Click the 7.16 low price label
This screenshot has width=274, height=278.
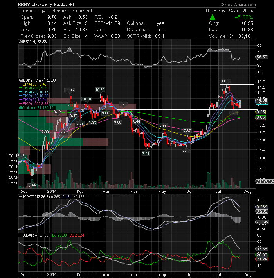point(186,151)
